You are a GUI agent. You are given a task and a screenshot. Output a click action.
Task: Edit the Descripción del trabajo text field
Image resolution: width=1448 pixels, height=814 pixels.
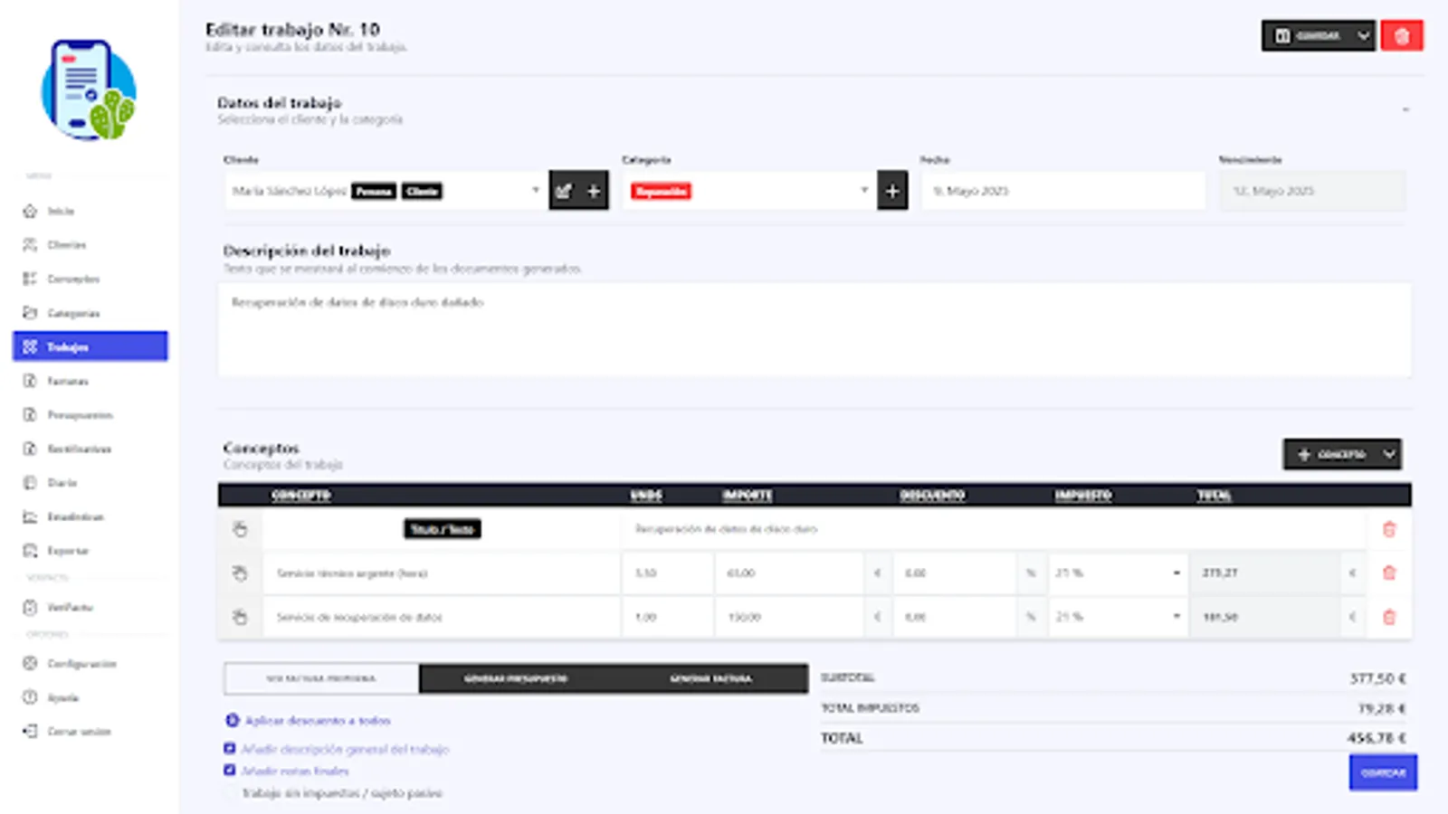tap(813, 328)
